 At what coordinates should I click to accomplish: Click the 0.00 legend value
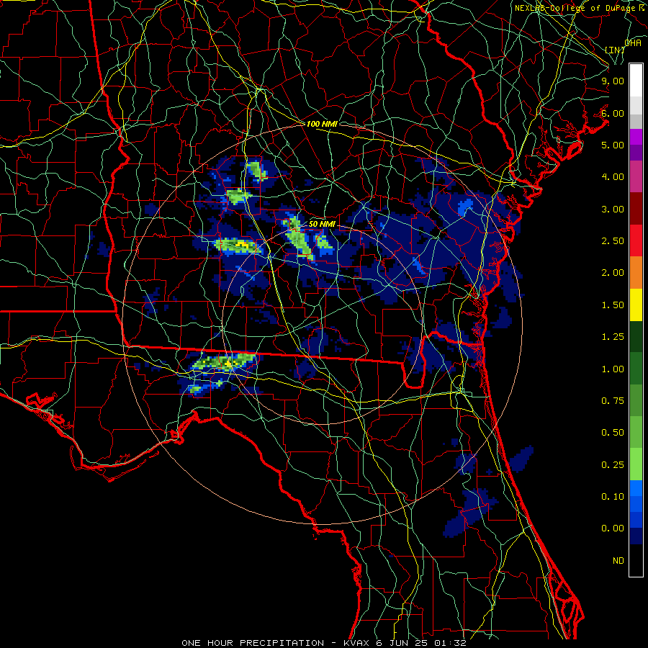click(x=613, y=528)
